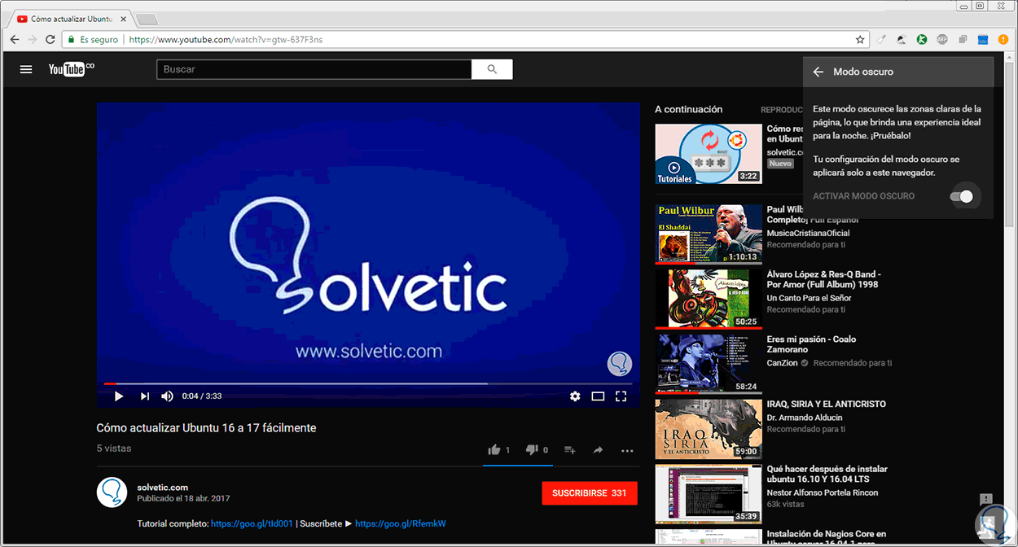Click the browser forward arrow
Screen dimensions: 1018x547
click(x=33, y=39)
